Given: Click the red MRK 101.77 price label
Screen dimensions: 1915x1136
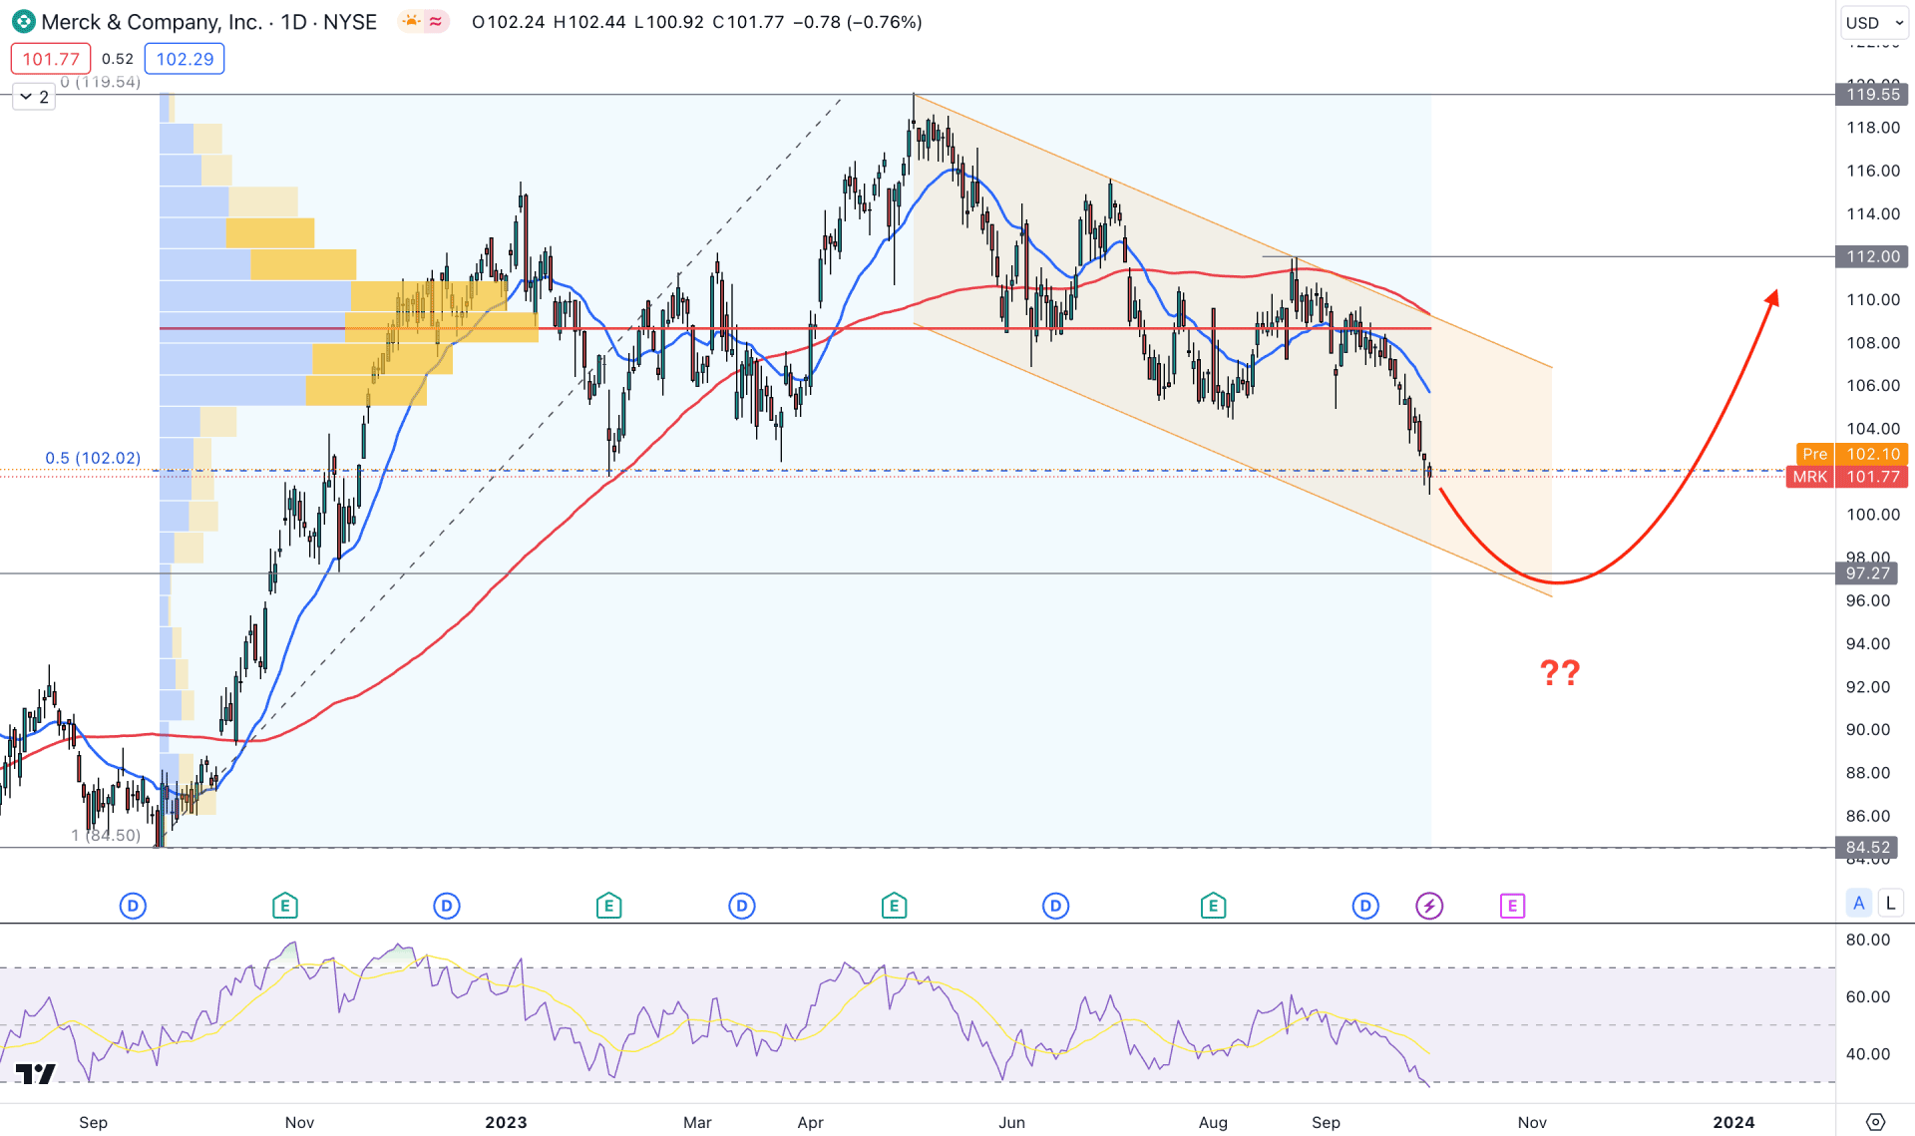Looking at the screenshot, I should click(1847, 477).
